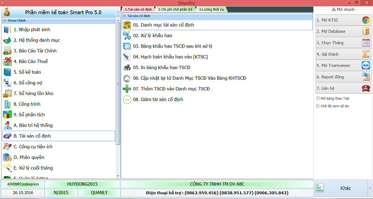
Task: Enable Mở bảng theo Tab checkbox
Action: (318, 98)
